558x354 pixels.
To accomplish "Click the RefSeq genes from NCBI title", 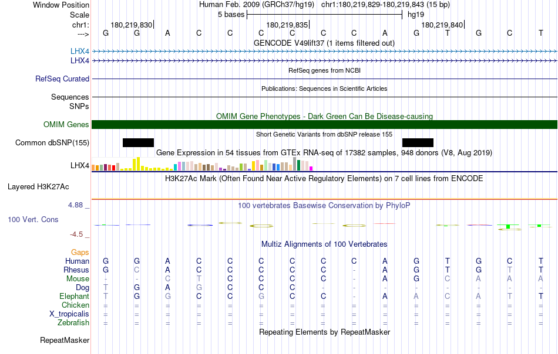I will tap(324, 70).
